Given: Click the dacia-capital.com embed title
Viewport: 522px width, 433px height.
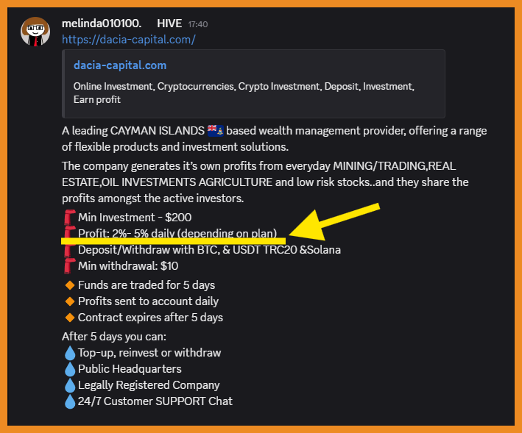Looking at the screenshot, I should (120, 65).
